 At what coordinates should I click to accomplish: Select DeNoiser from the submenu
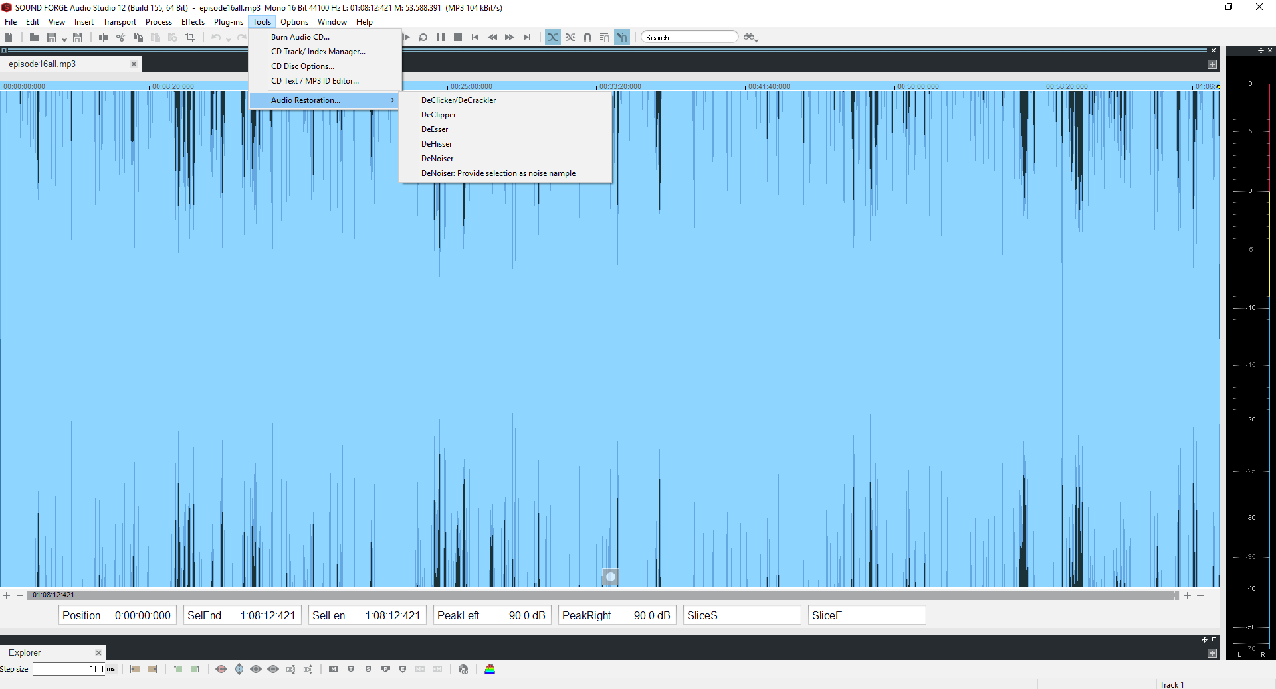pos(437,159)
